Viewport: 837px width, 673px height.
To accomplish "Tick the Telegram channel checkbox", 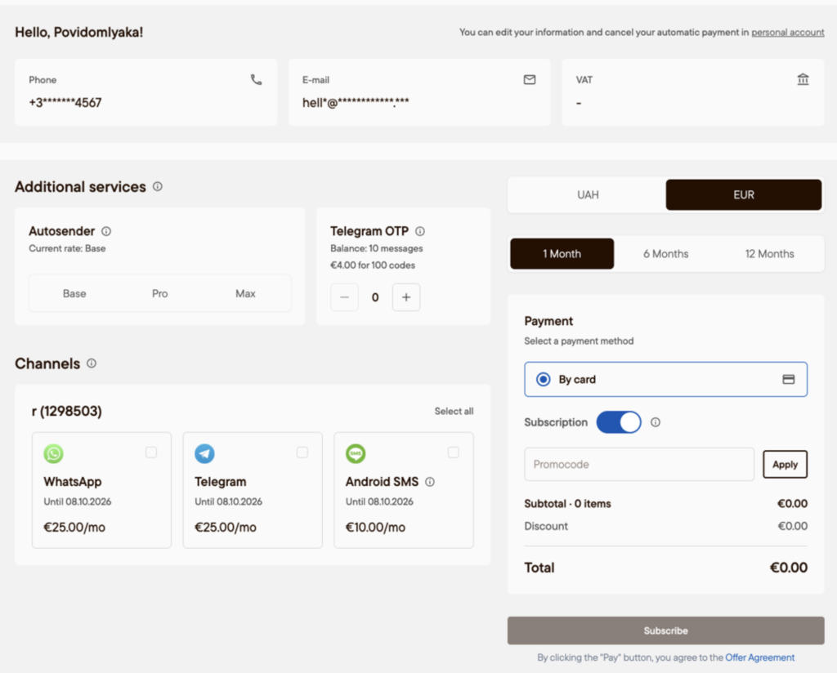I will coord(302,452).
